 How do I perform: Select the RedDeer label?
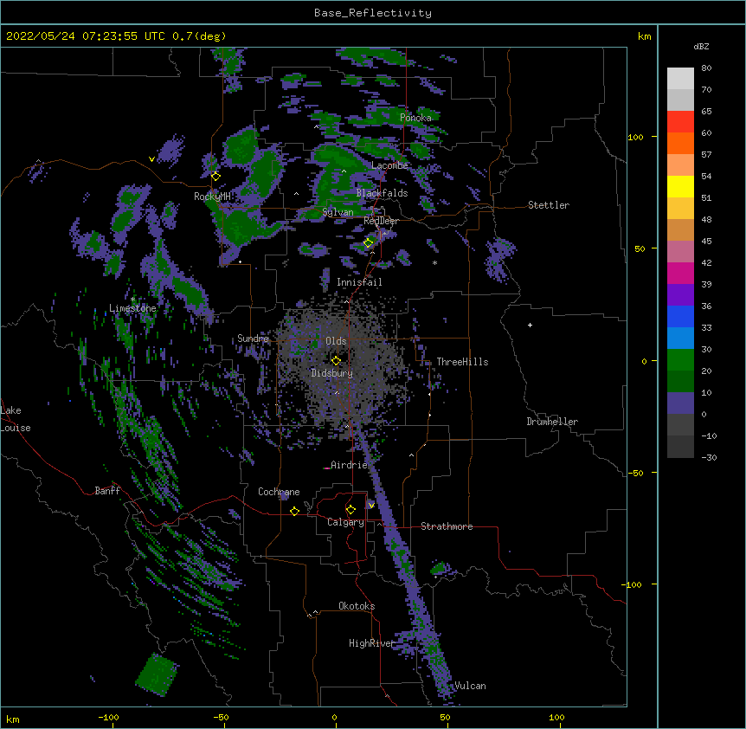click(x=381, y=221)
